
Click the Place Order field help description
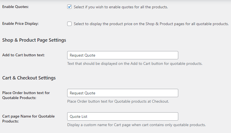pyautogui.click(x=118, y=101)
